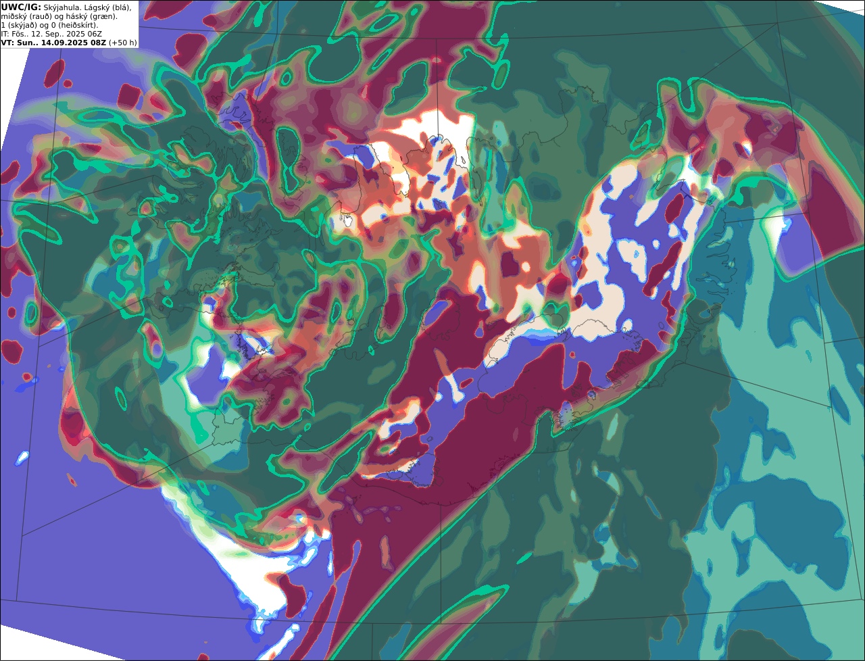Viewport: 865px width, 661px height.
Task: Click the '0 (heiðskírt).' legend text
Action: (x=75, y=26)
